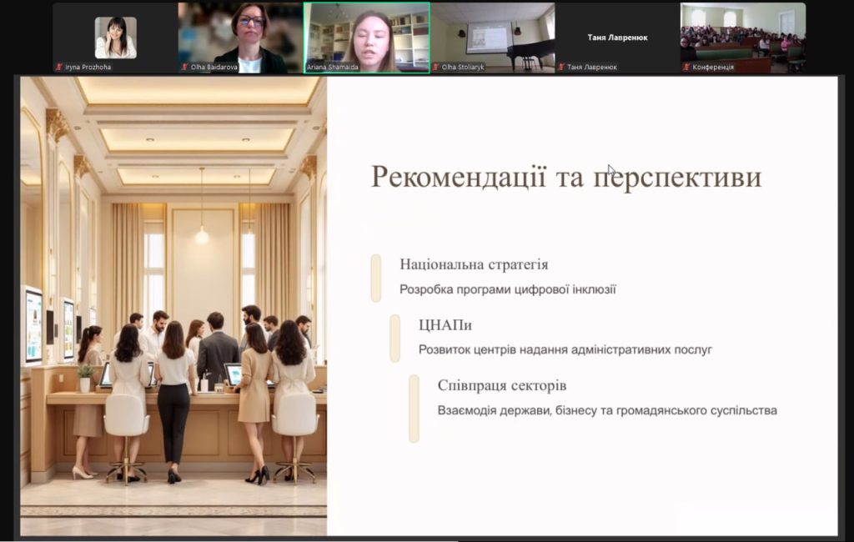Click text about "Розвиток центрів надання адміністративних послуг"
854x542 pixels.
565,349
